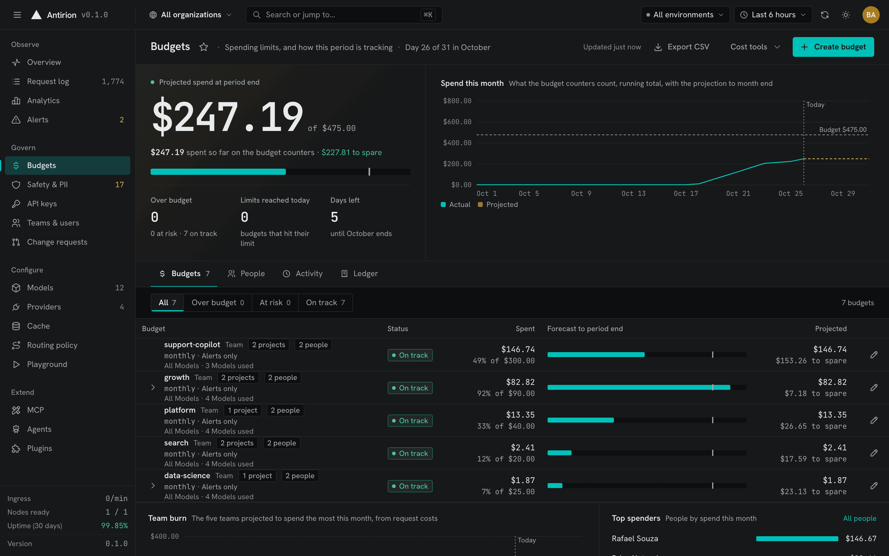Favorite the Budgets page with the star
Screen dimensions: 889x556
[203, 47]
